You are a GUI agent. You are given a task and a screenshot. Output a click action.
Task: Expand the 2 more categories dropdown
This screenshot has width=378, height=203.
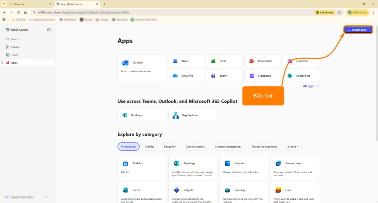pos(293,147)
